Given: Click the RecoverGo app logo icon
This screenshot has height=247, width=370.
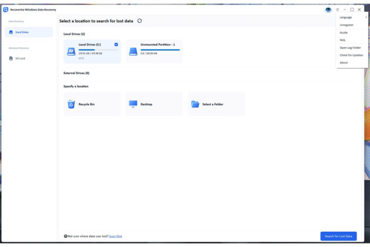Looking at the screenshot, I should 6,9.
